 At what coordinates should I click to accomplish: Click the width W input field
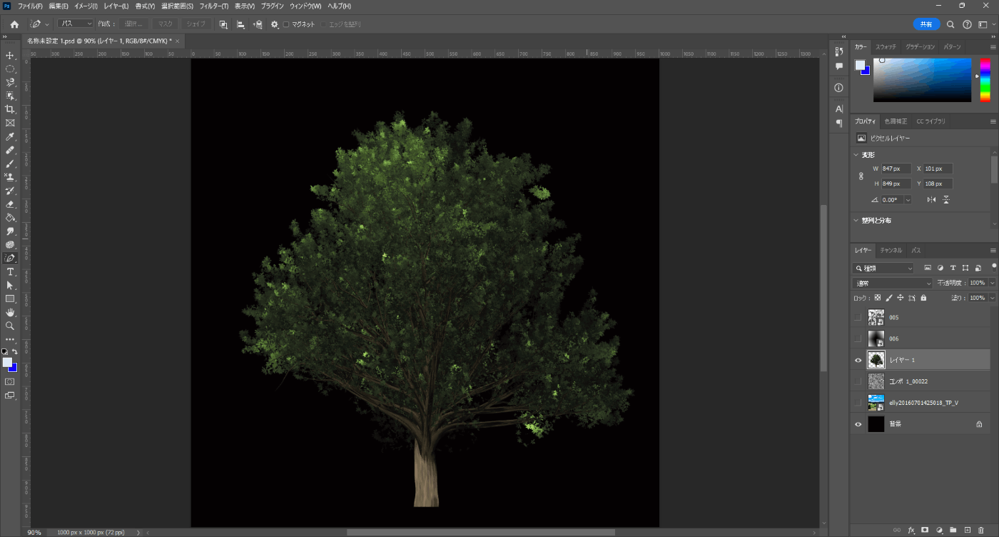[896, 169]
